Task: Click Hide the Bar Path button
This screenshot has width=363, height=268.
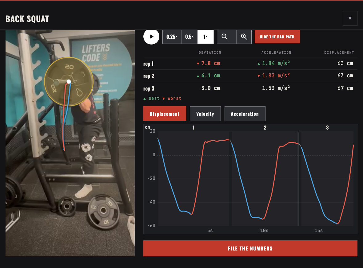Action: pyautogui.click(x=277, y=37)
